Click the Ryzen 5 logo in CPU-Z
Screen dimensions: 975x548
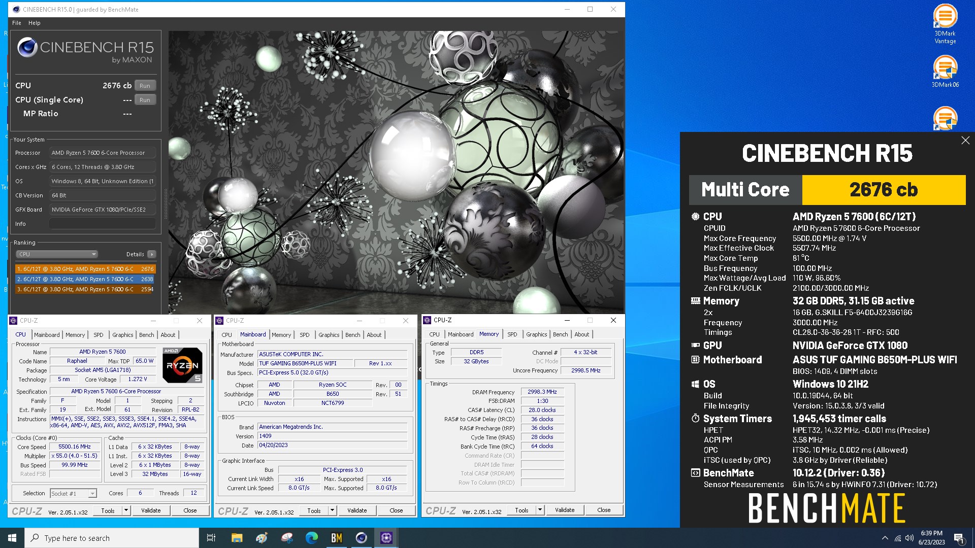[182, 365]
